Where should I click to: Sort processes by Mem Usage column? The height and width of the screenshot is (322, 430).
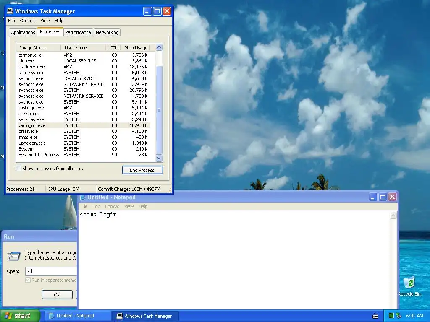136,48
